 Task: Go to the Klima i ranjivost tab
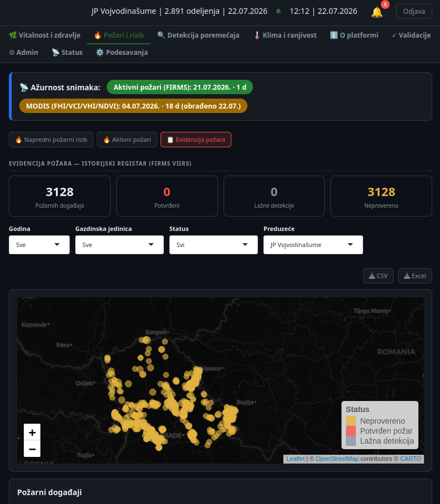(x=285, y=35)
